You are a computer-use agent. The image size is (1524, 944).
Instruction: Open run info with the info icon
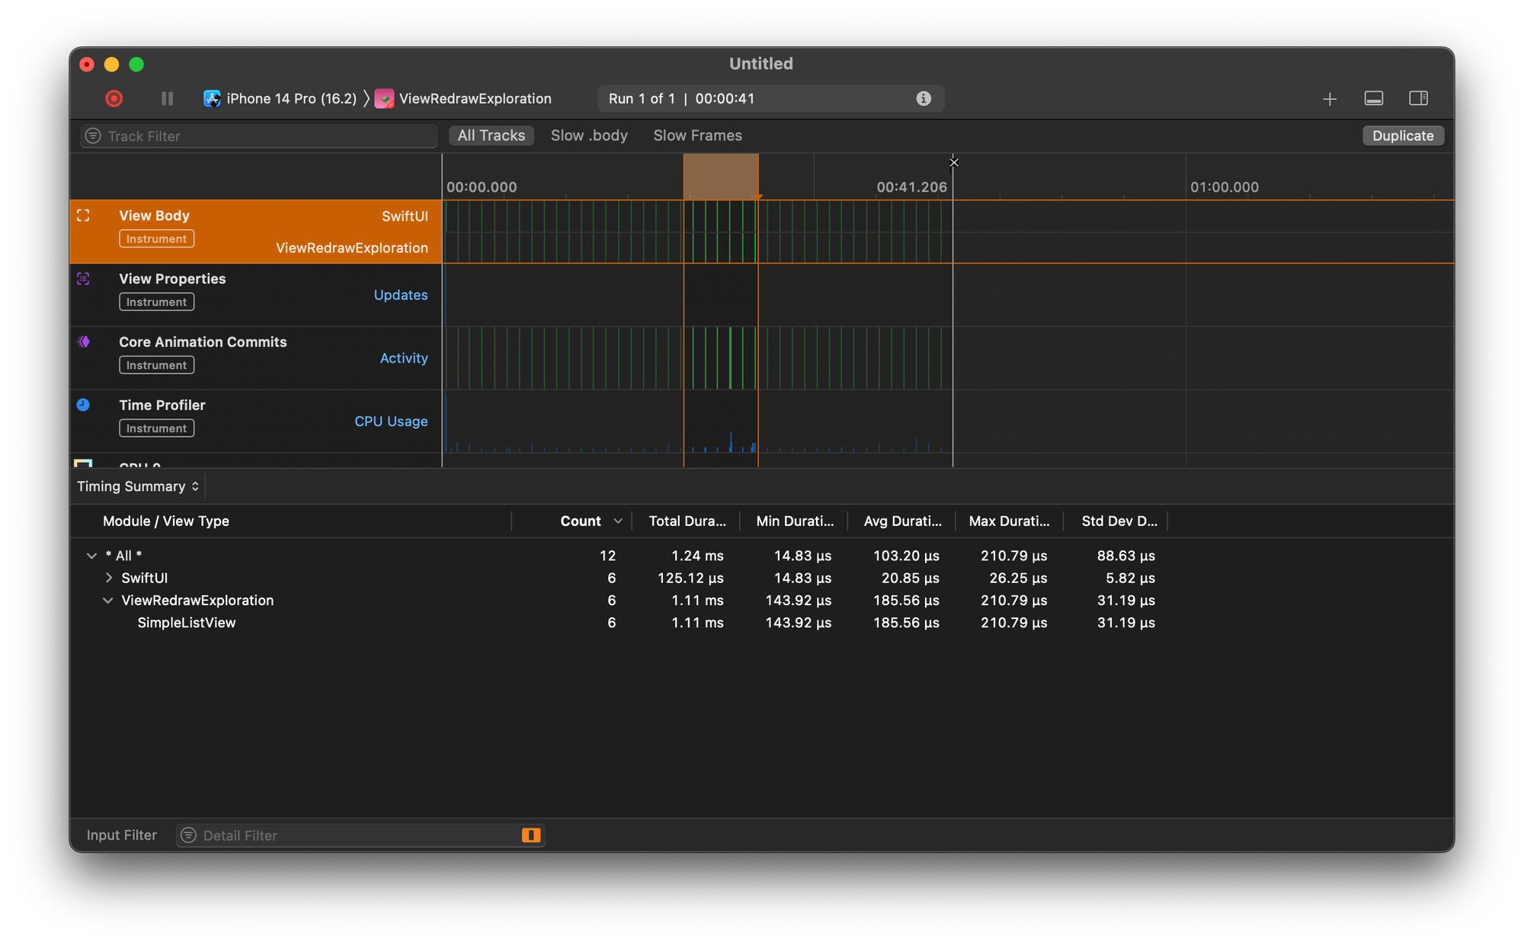[x=923, y=98]
